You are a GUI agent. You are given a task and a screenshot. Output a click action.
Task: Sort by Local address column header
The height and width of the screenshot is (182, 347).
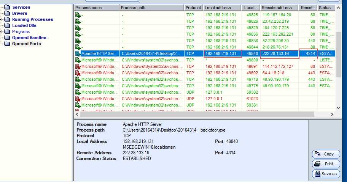222,8
